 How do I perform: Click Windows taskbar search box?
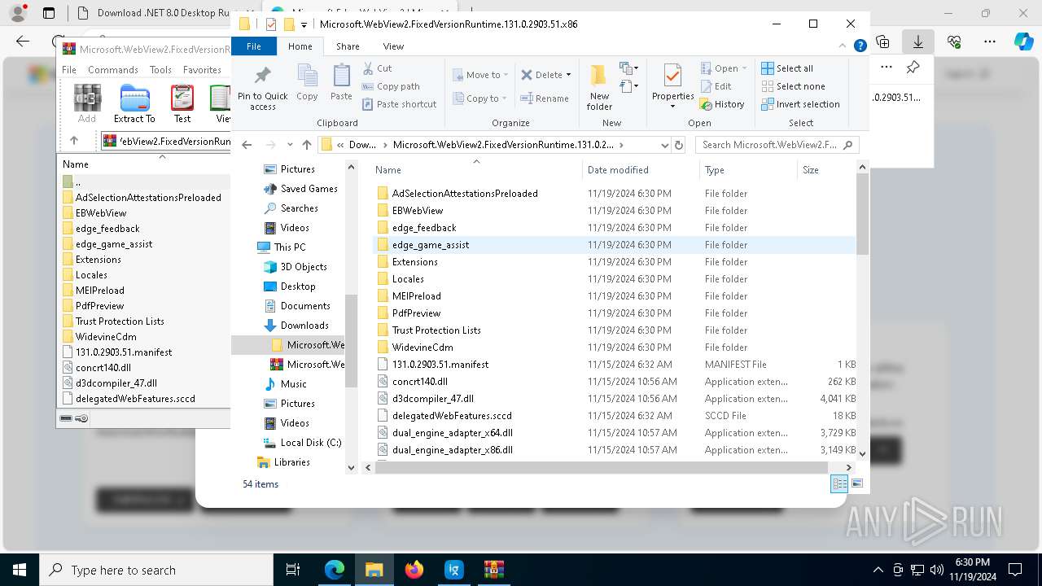pyautogui.click(x=156, y=570)
